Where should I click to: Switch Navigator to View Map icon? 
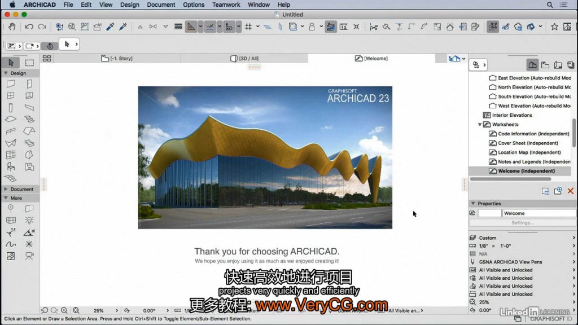(x=545, y=65)
